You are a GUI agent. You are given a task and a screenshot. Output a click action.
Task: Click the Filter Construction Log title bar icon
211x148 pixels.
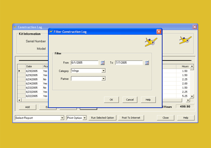pos(51,32)
